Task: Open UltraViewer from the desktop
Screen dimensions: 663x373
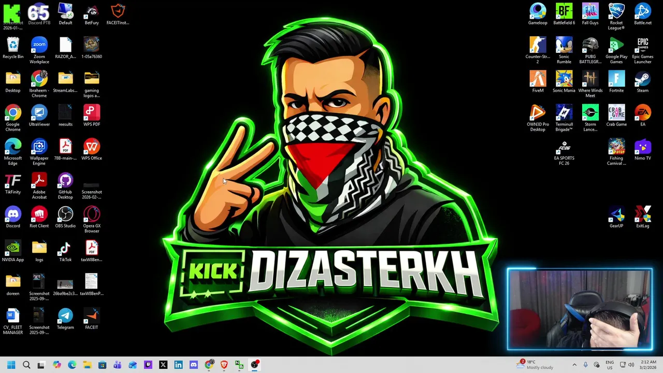Action: click(x=39, y=115)
